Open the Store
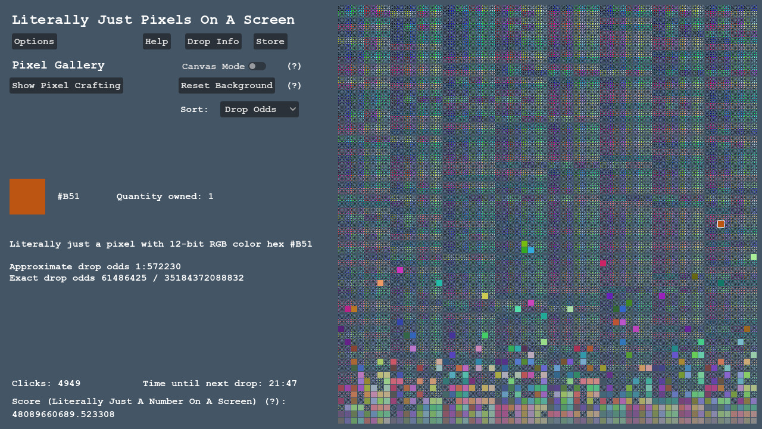Image resolution: width=762 pixels, height=429 pixels. coord(270,41)
